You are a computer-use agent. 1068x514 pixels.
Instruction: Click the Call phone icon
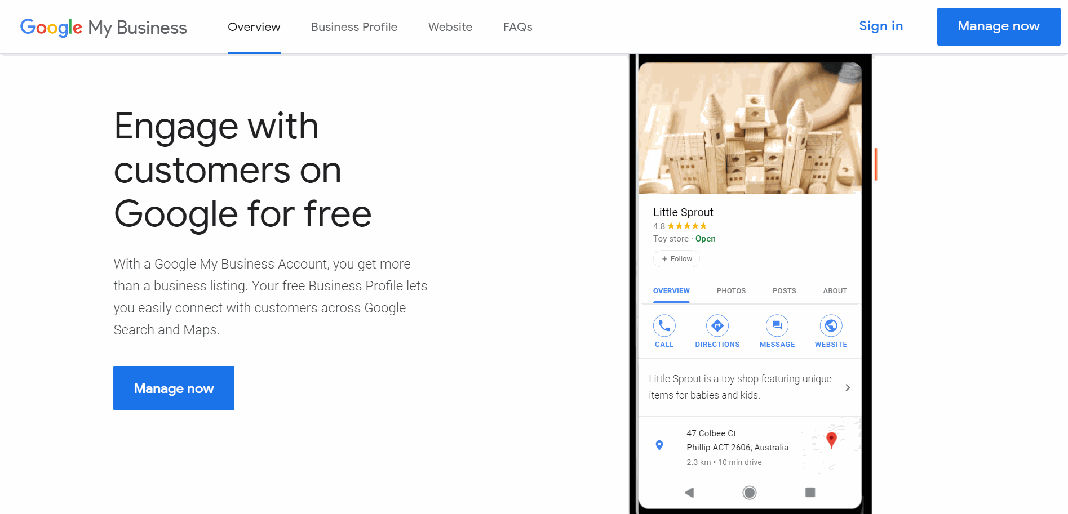point(664,325)
